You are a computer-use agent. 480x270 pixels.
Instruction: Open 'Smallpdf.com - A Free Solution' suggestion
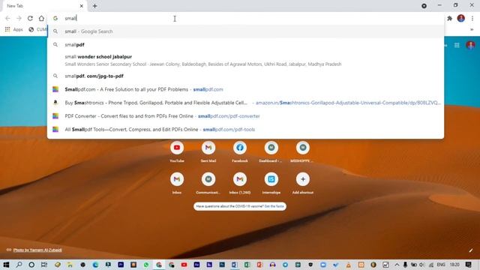[245, 89]
